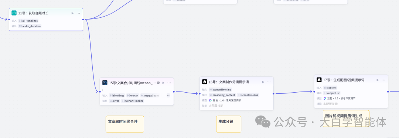Select the wenan input tag in node 15
The image size is (399, 138).
click(x=132, y=96)
